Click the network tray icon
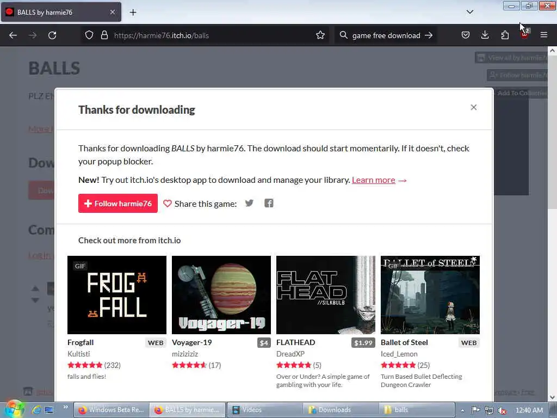This screenshot has width=557, height=418. [489, 410]
